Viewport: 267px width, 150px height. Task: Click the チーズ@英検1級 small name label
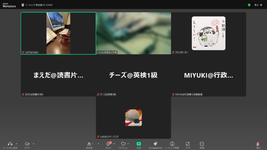coord(108,94)
